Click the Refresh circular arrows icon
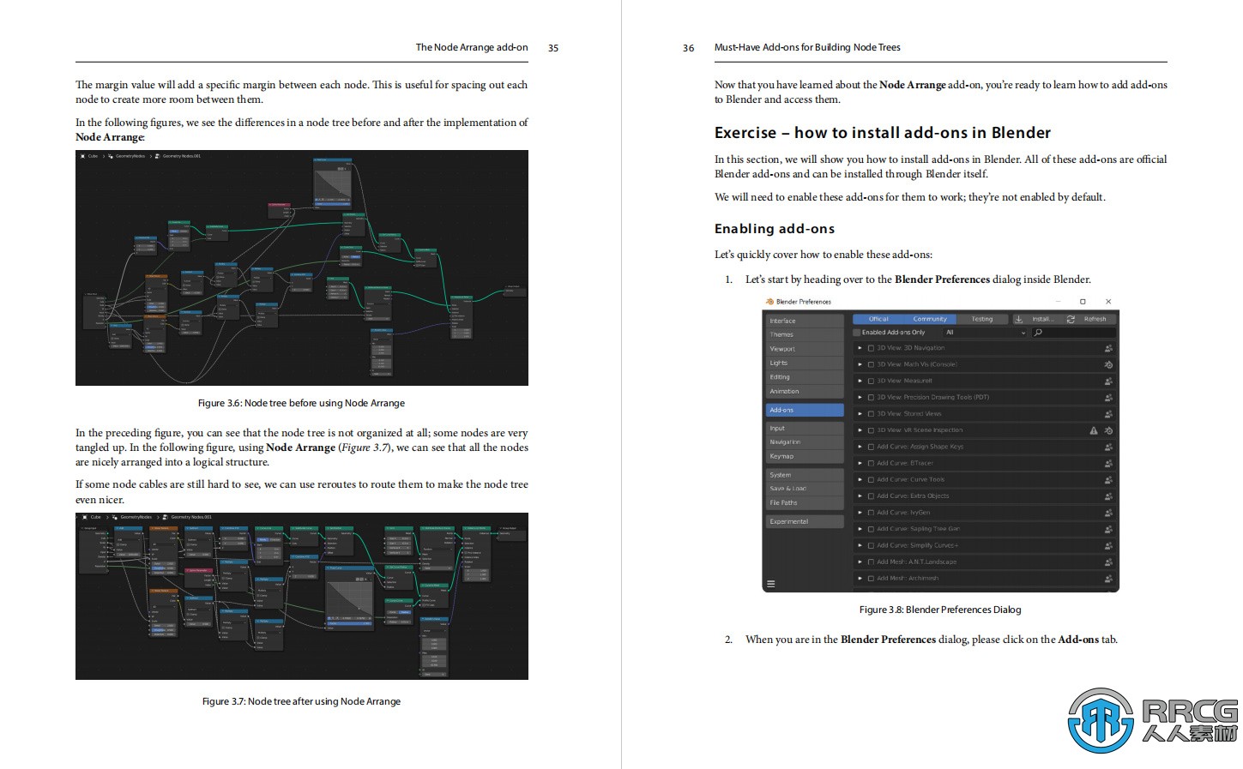Image resolution: width=1243 pixels, height=769 pixels. (1071, 319)
